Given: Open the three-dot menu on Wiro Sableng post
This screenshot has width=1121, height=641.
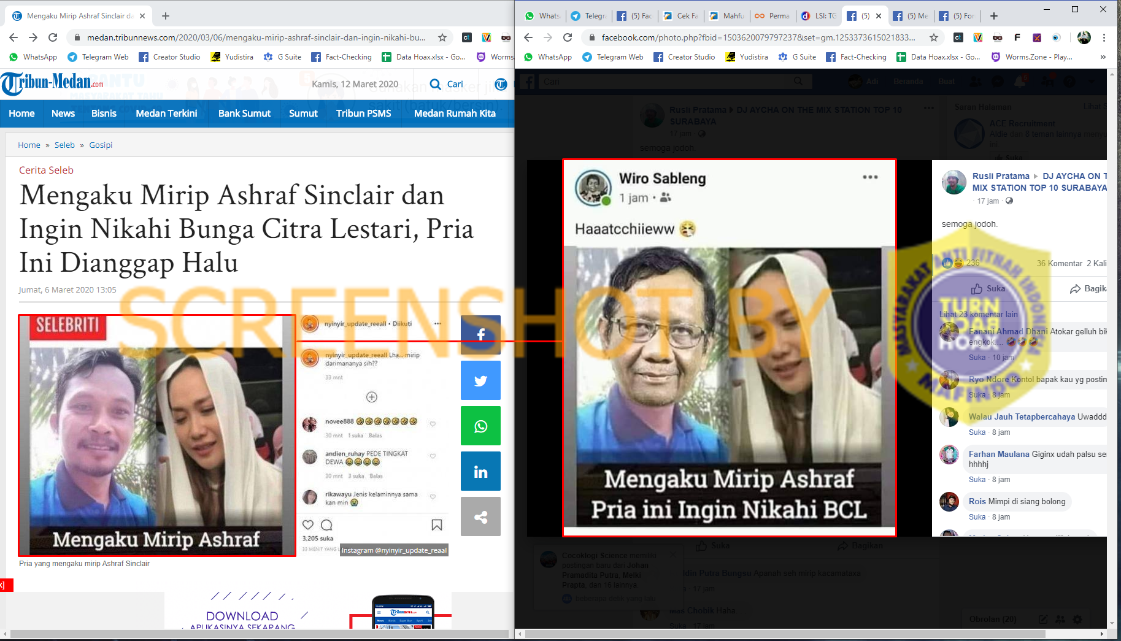Looking at the screenshot, I should pyautogui.click(x=870, y=177).
